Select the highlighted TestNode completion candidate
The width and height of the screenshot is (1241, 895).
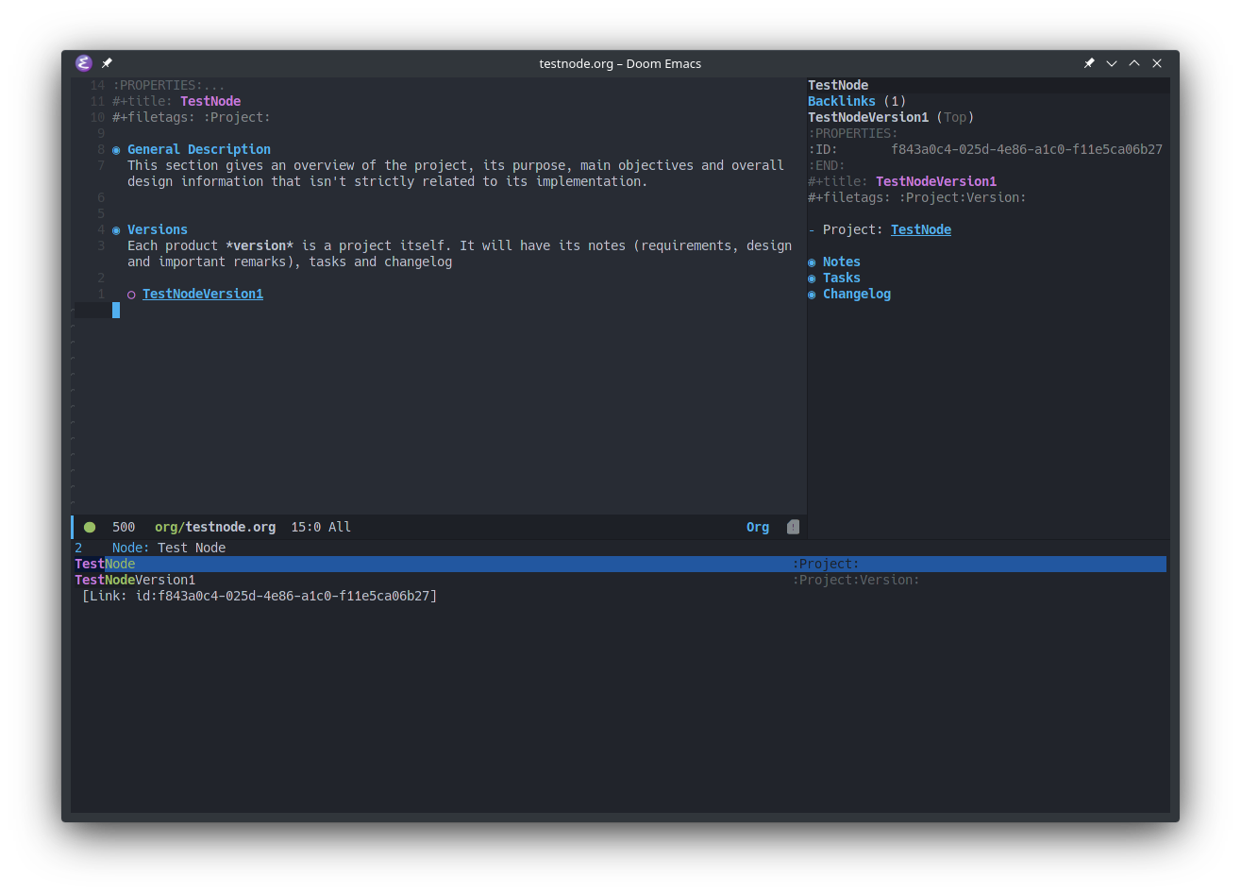104,564
